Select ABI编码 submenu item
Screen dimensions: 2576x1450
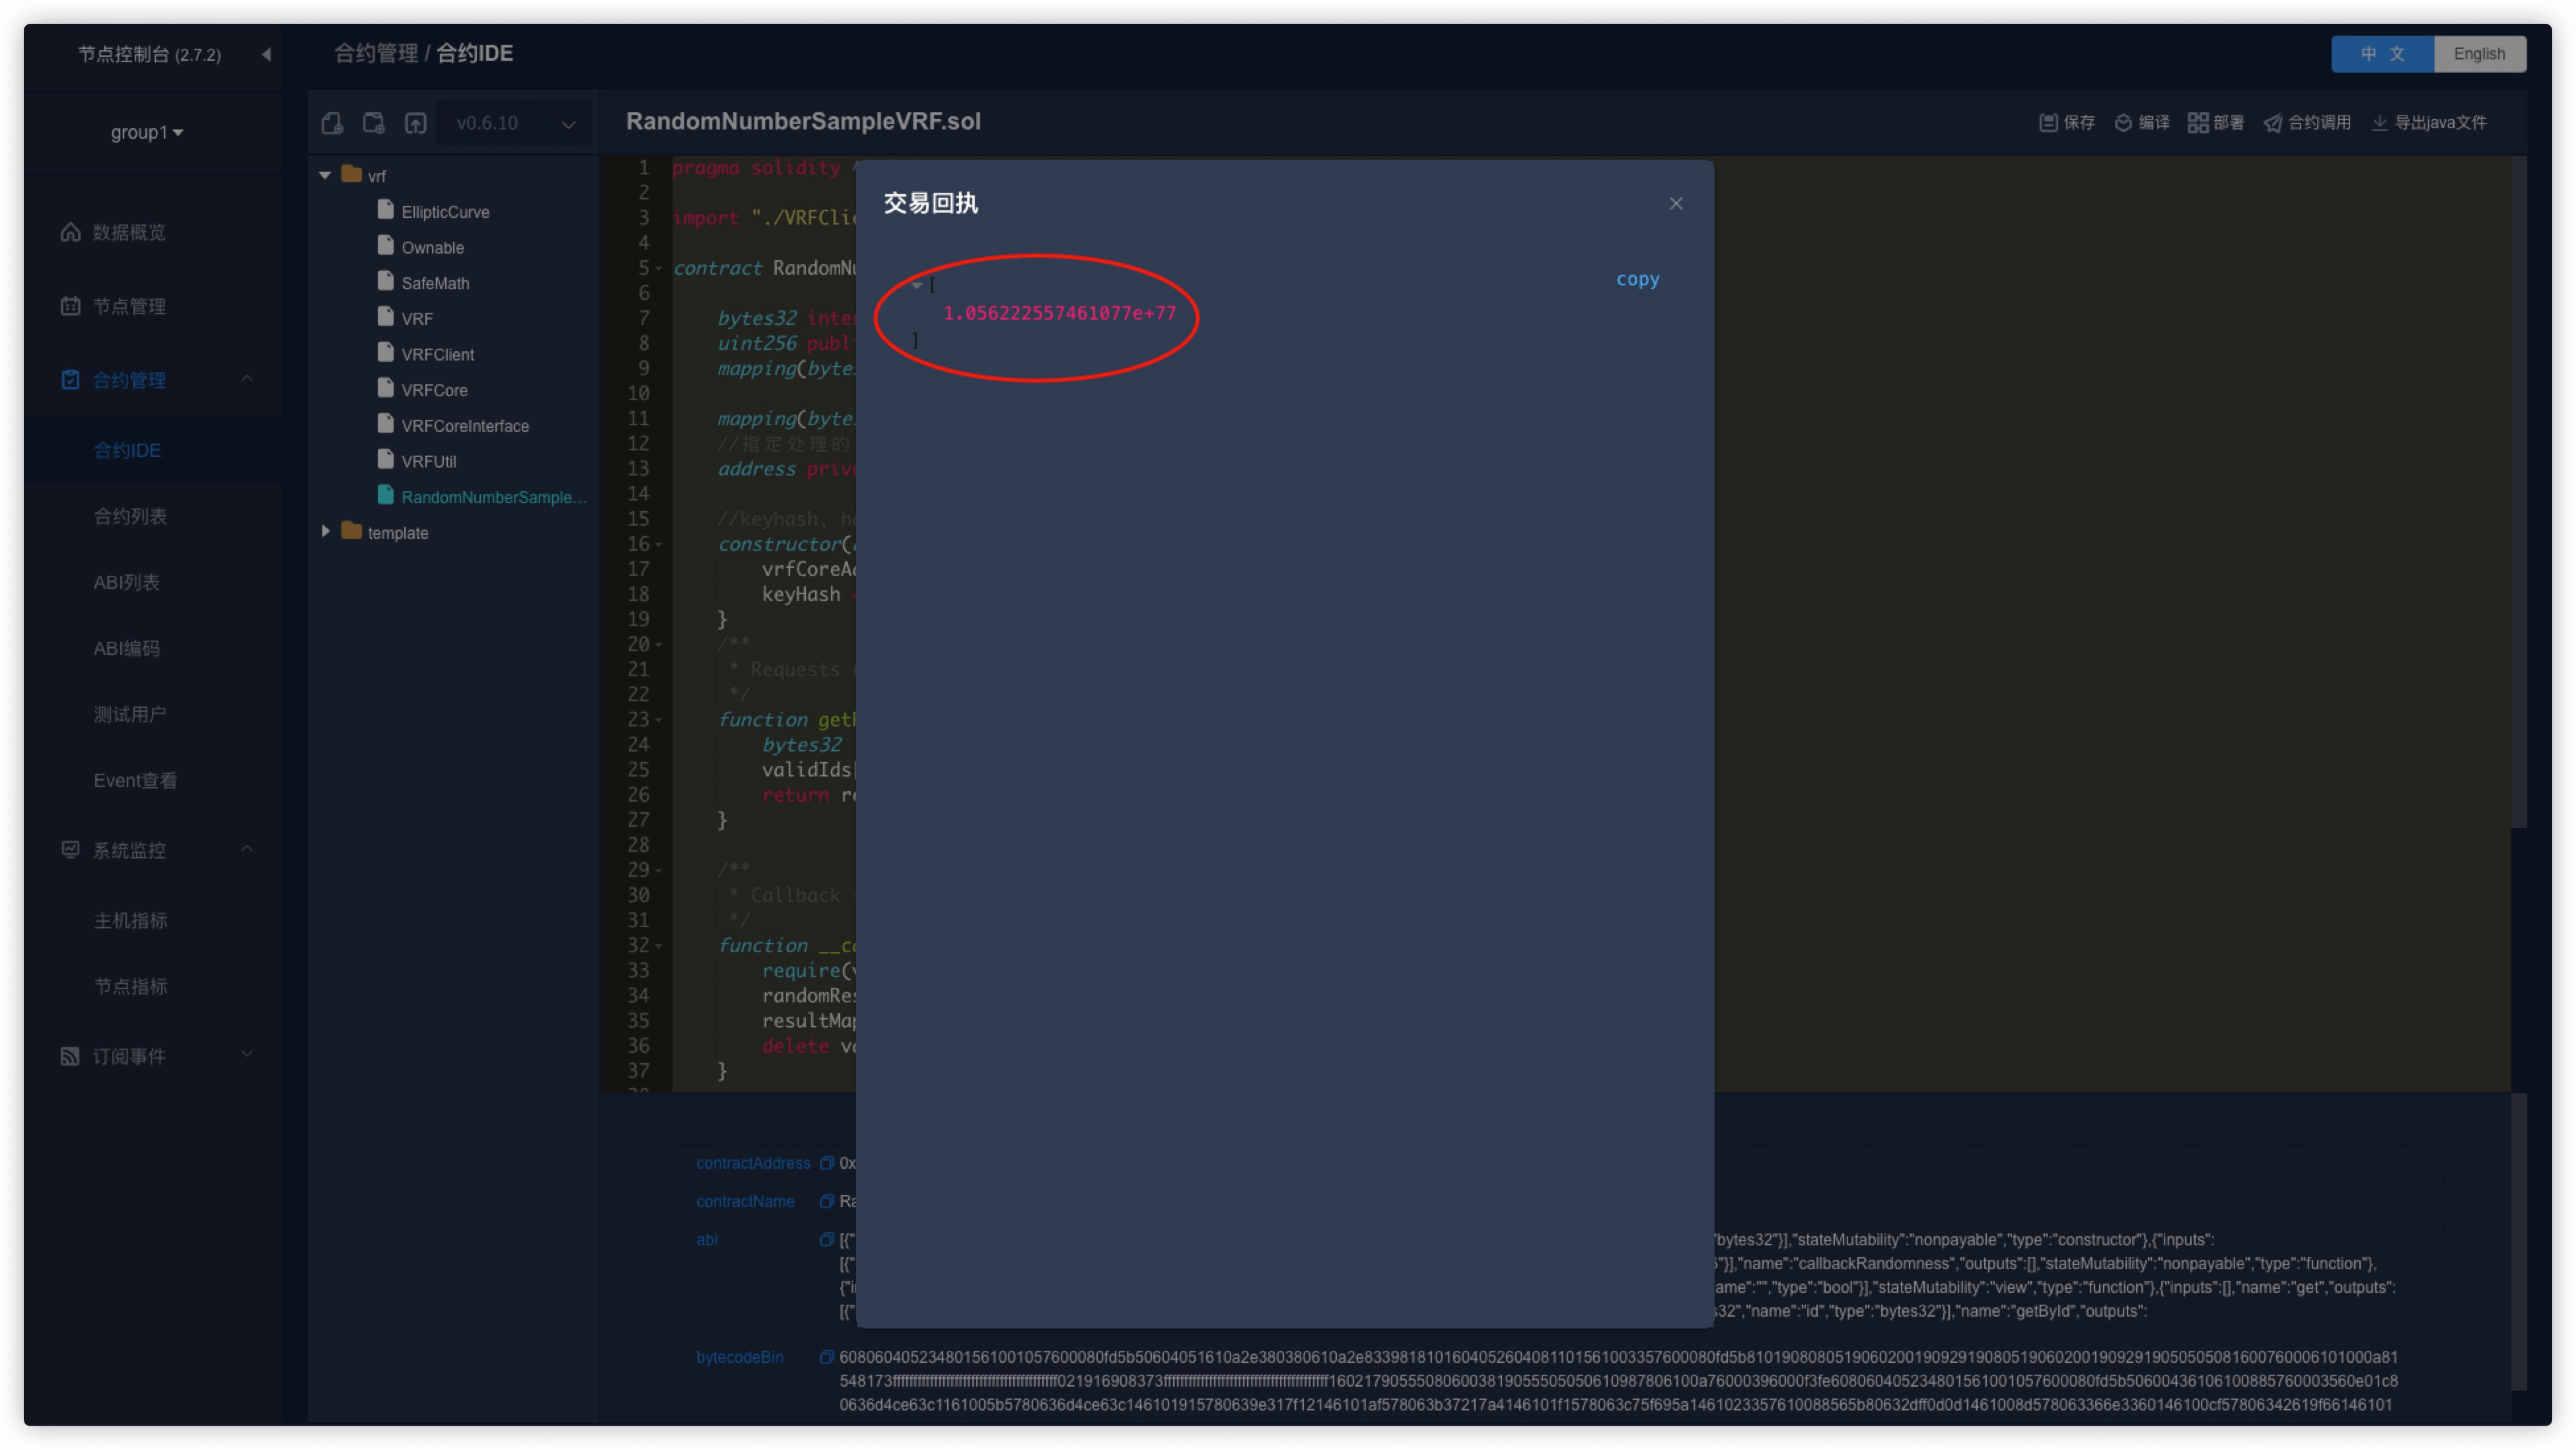pyautogui.click(x=126, y=648)
